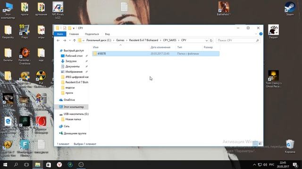Open the volume control in tray

click(265, 165)
